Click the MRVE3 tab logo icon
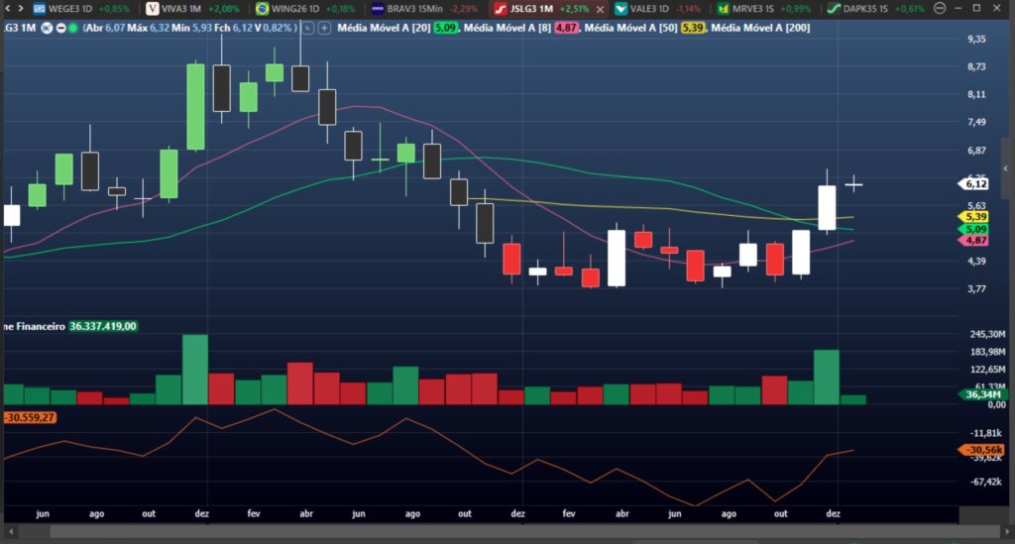The width and height of the screenshot is (1015, 544). pos(724,8)
